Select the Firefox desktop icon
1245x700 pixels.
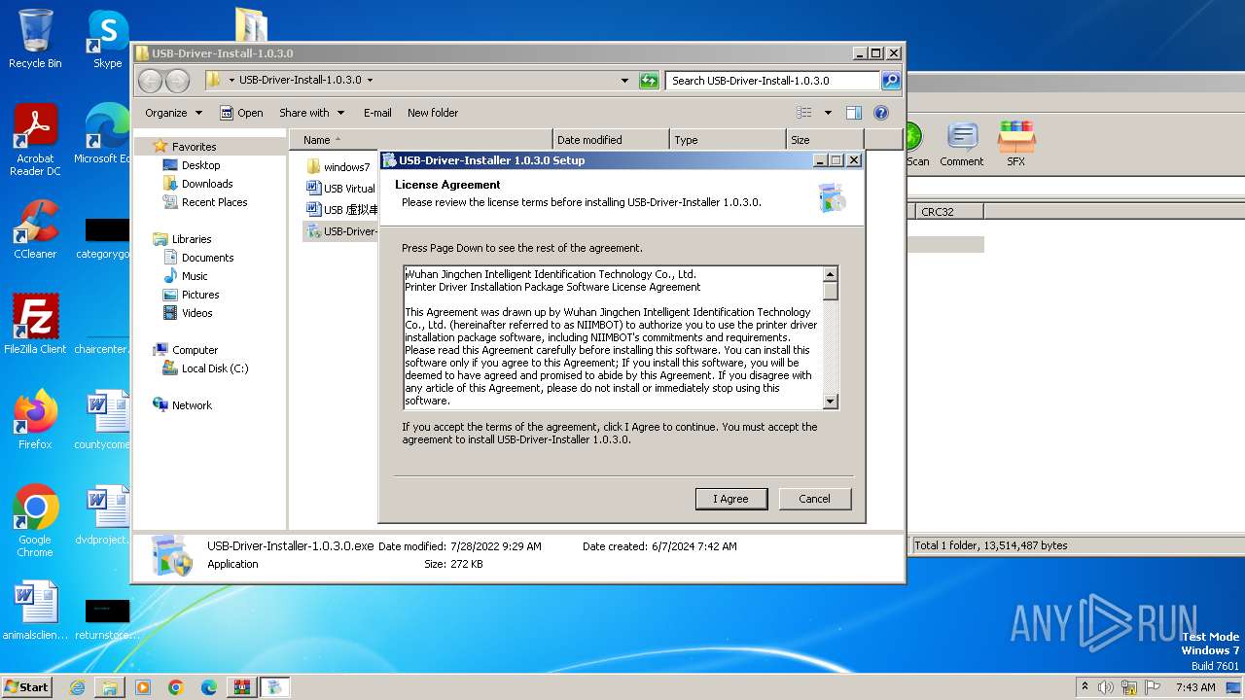[35, 420]
